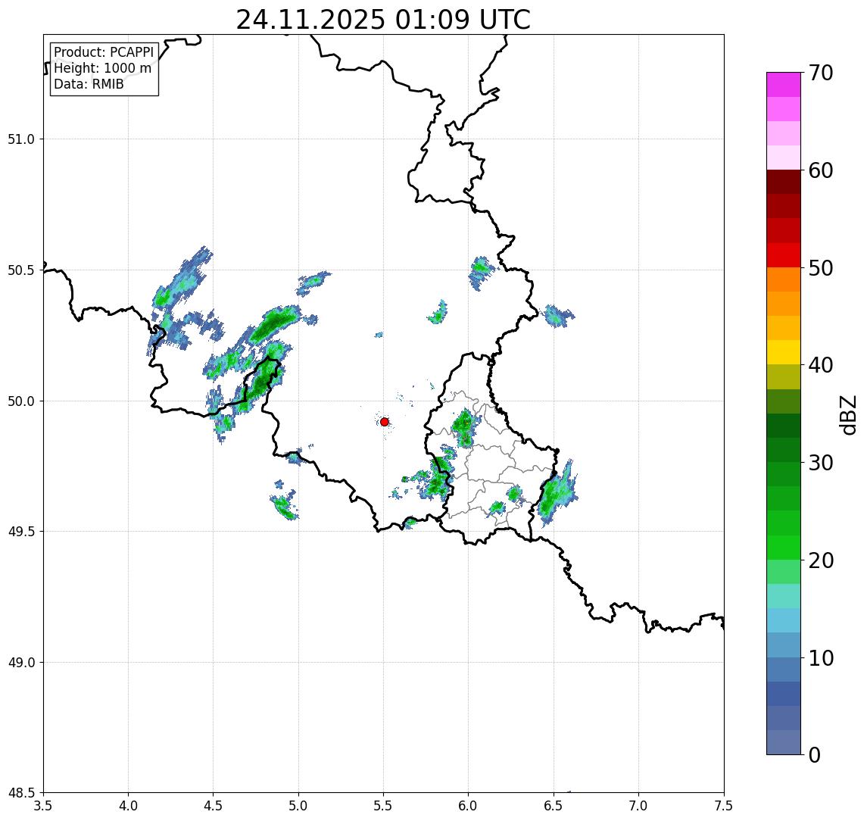Screen dimensions: 867x821
Task: Click the 'Product: PCAPPI' legend line
Action: coord(104,52)
